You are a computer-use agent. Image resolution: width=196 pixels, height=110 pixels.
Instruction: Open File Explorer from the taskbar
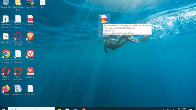pos(59,109)
